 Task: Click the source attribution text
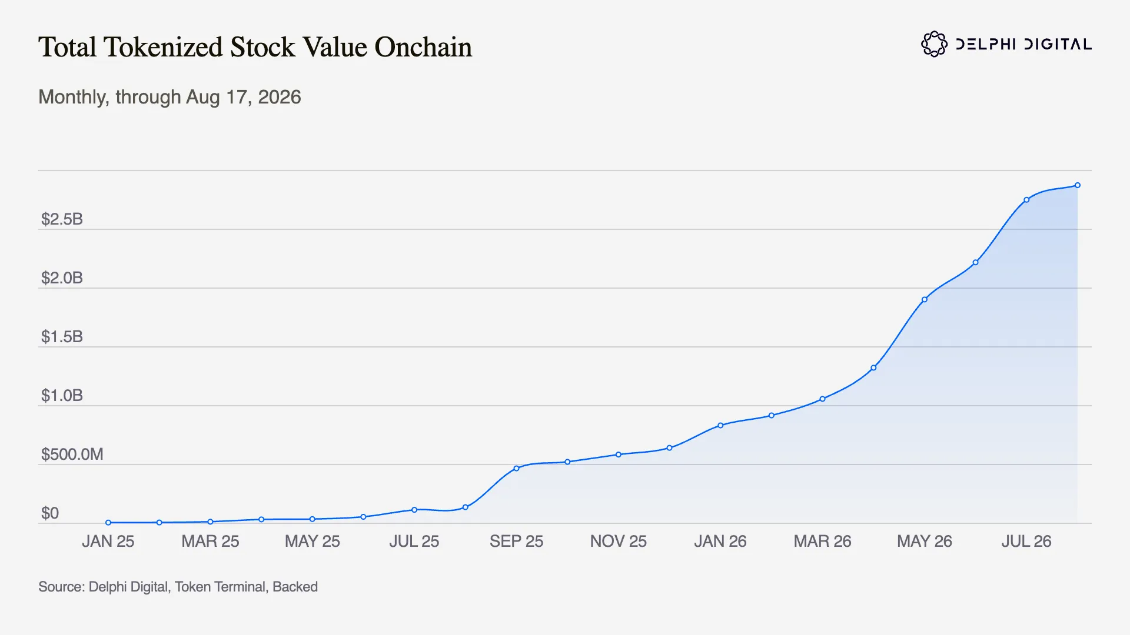(178, 587)
